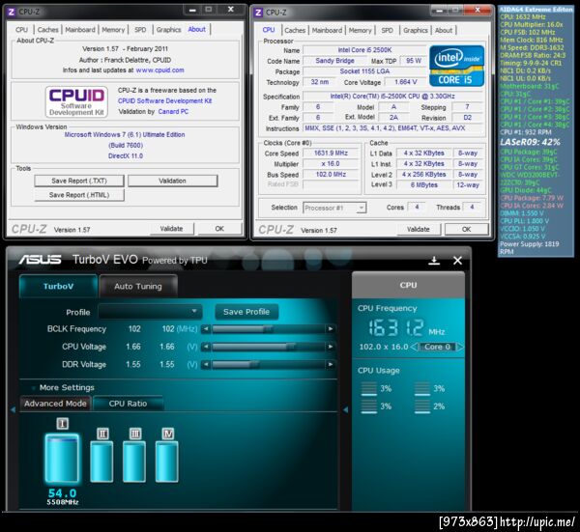Select core IV indicator in CPU Ratio
580x532 pixels.
point(168,434)
